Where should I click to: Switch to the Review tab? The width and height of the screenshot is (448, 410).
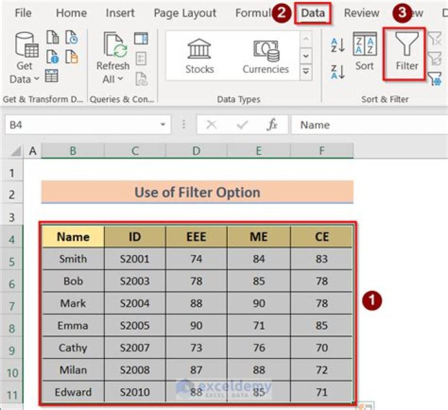pos(362,13)
